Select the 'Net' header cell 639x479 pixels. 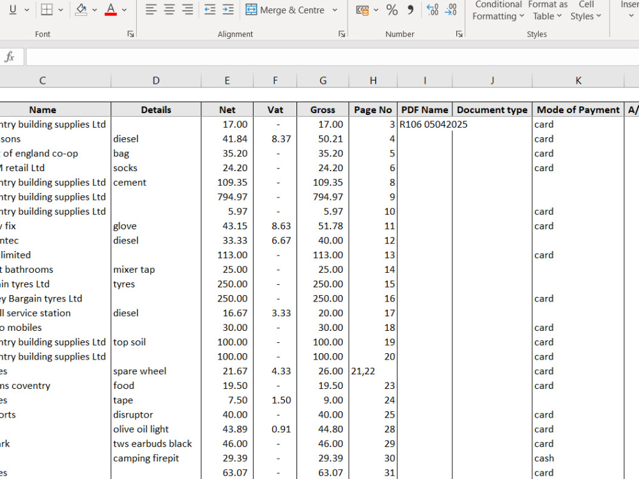[227, 110]
